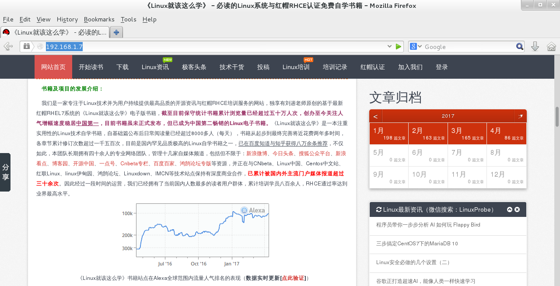This screenshot has height=286, width=560.
Task: Select the 1月 archive with 198 articles
Action: (x=388, y=134)
